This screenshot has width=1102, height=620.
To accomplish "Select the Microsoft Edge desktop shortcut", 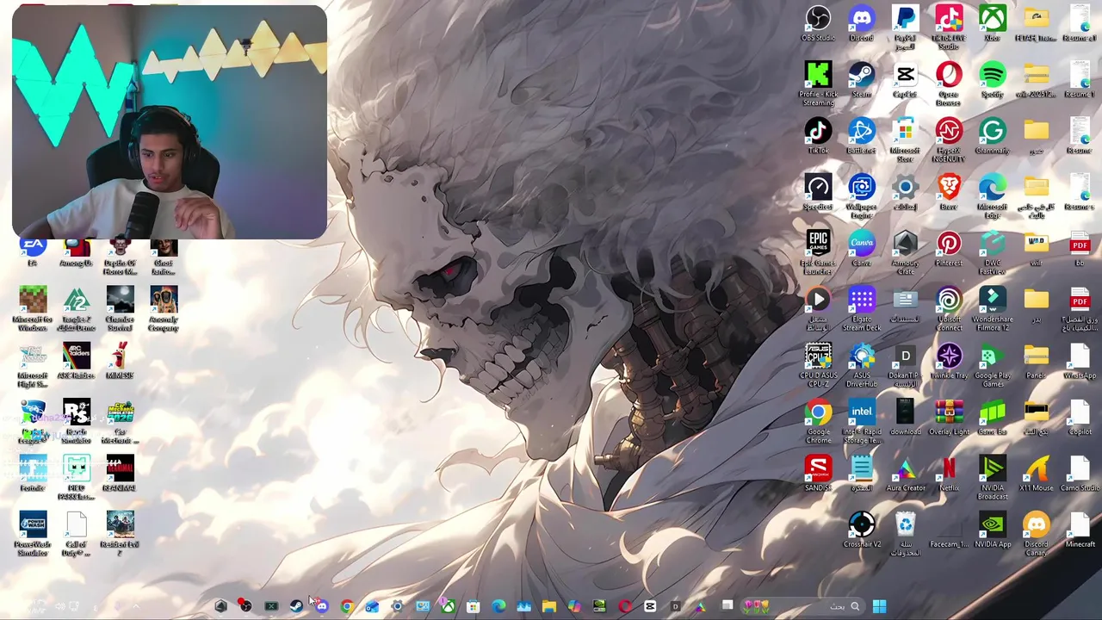I will tap(992, 196).
